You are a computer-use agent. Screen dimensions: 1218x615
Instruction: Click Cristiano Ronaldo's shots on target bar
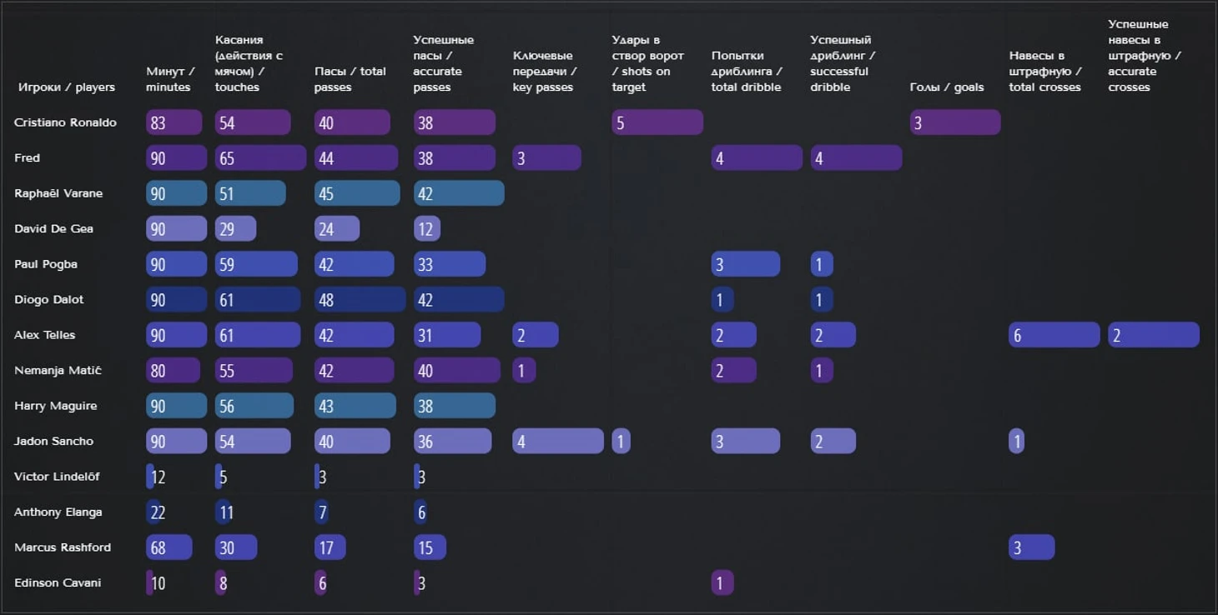[657, 122]
